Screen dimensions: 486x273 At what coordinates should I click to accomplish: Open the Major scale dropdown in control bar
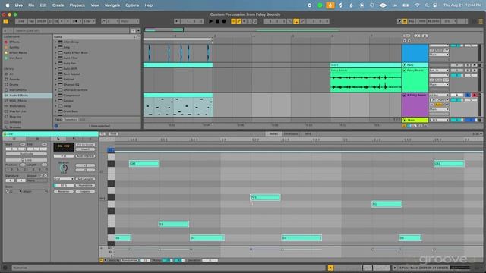coord(129,21)
